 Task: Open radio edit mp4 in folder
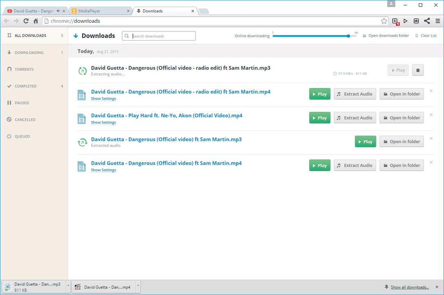(402, 94)
